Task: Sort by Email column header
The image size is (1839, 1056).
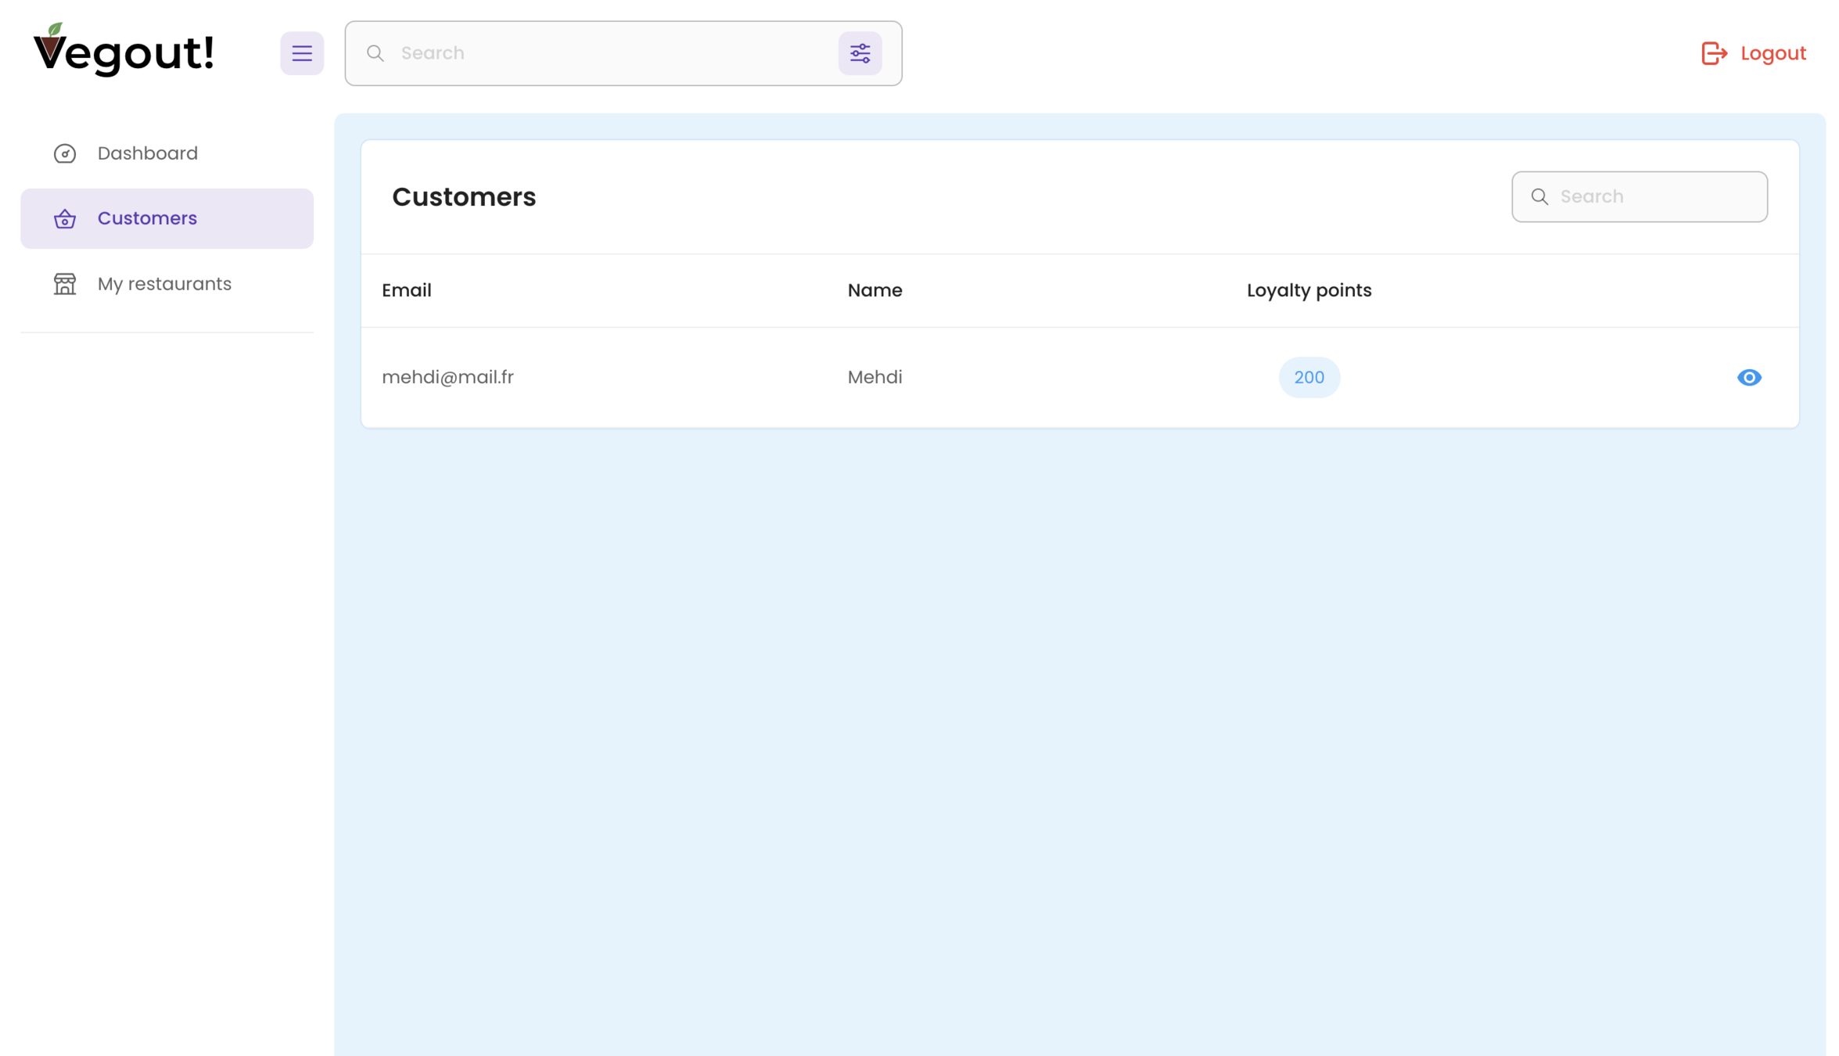Action: pyautogui.click(x=406, y=290)
